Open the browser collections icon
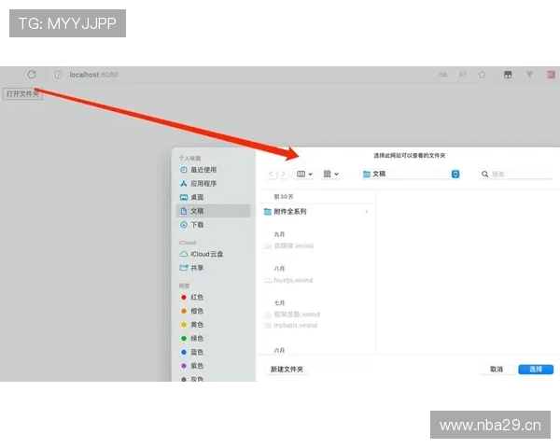 click(x=508, y=75)
